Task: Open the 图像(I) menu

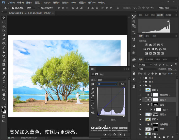Action: [29, 3]
